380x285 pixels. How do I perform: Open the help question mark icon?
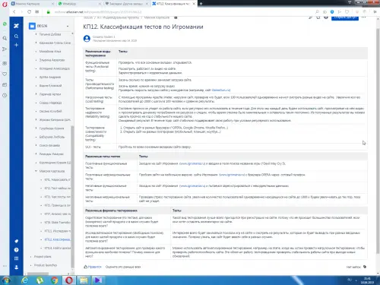tap(16, 250)
